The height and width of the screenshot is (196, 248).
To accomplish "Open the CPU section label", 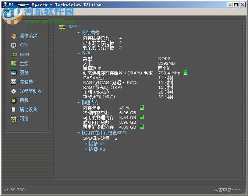I will click(x=24, y=45).
